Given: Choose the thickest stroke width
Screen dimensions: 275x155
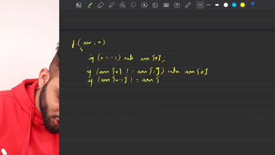Looking at the screenshot, I should pyautogui.click(x=217, y=5).
